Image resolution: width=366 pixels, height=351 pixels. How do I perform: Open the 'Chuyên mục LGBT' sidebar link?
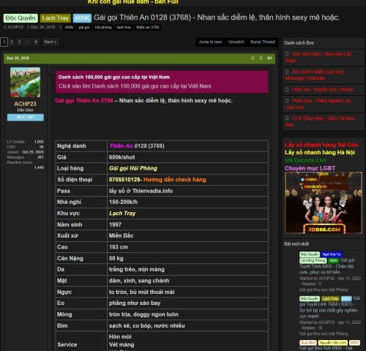(x=310, y=168)
